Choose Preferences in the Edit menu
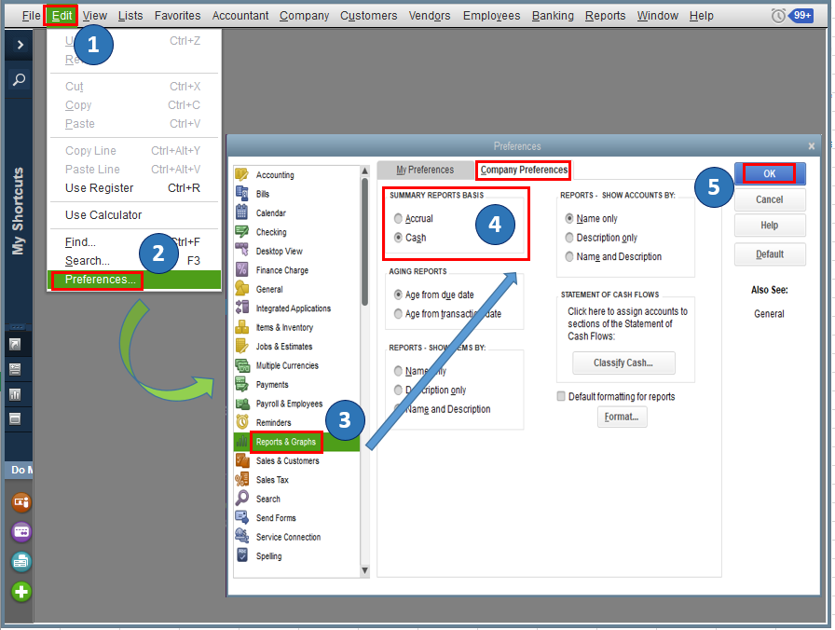This screenshot has height=630, width=835. click(134, 280)
